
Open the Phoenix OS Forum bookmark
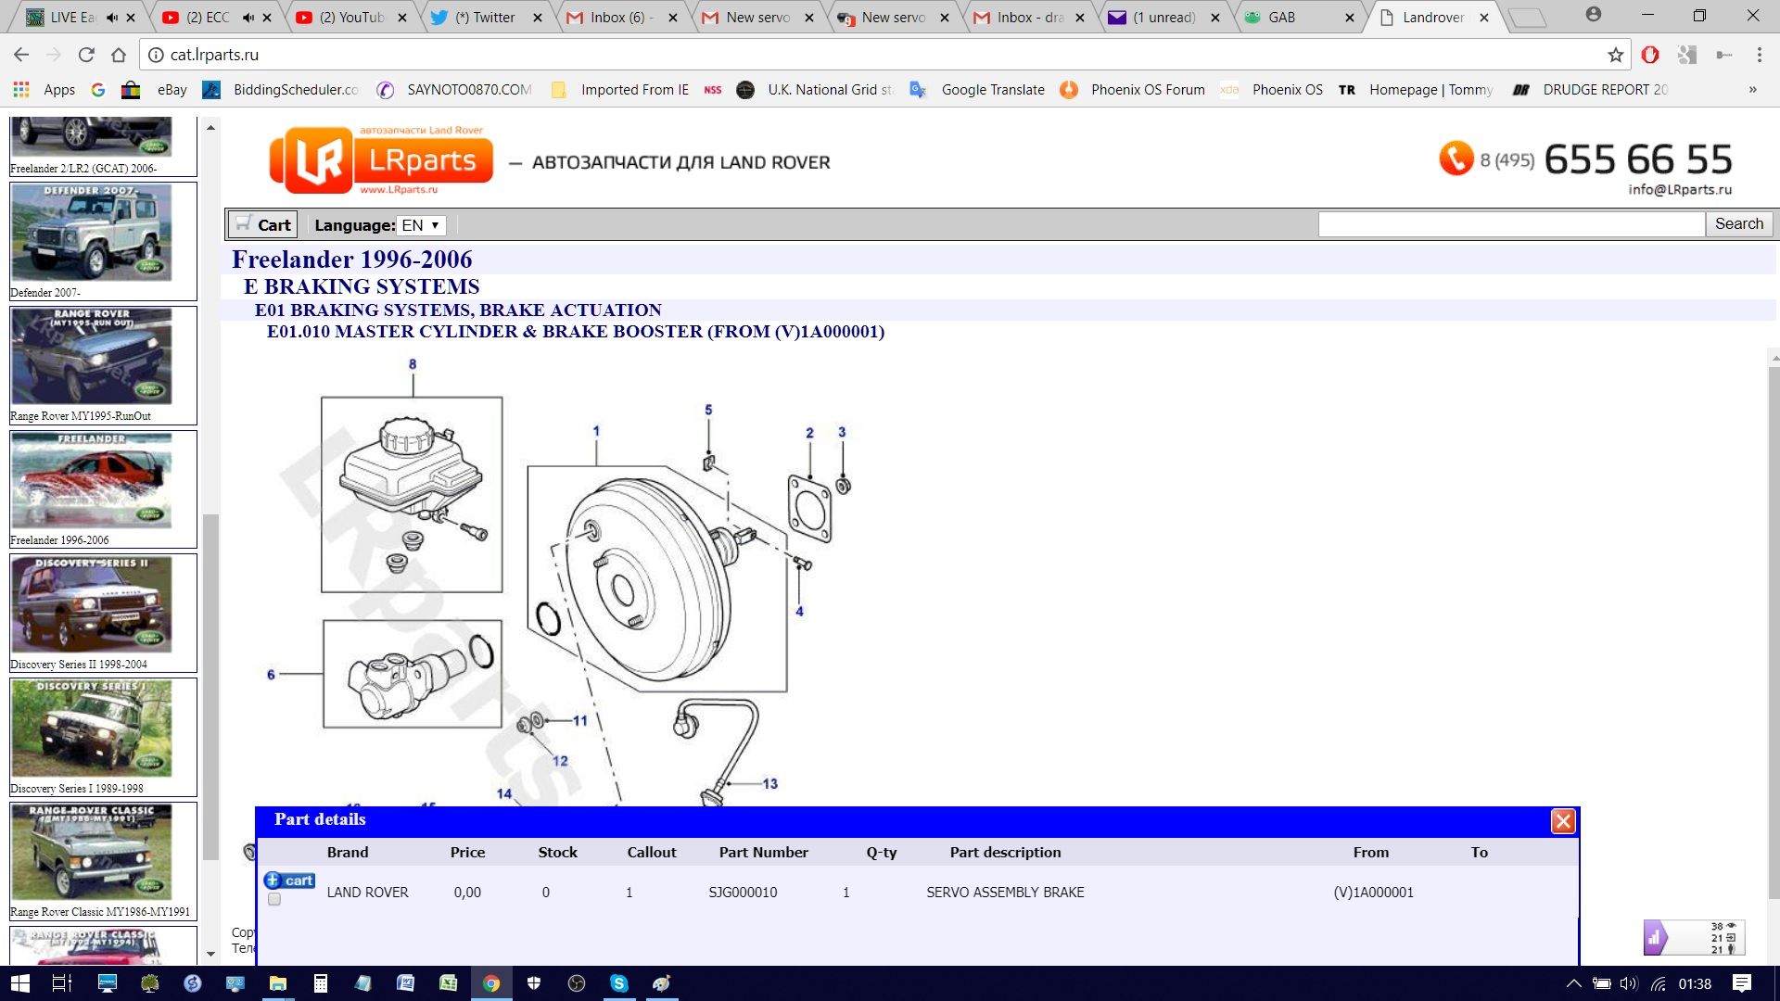coord(1133,90)
